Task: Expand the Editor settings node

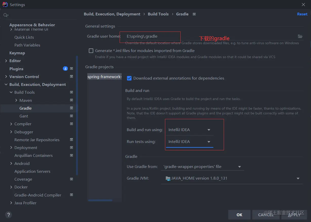Action: [6, 61]
